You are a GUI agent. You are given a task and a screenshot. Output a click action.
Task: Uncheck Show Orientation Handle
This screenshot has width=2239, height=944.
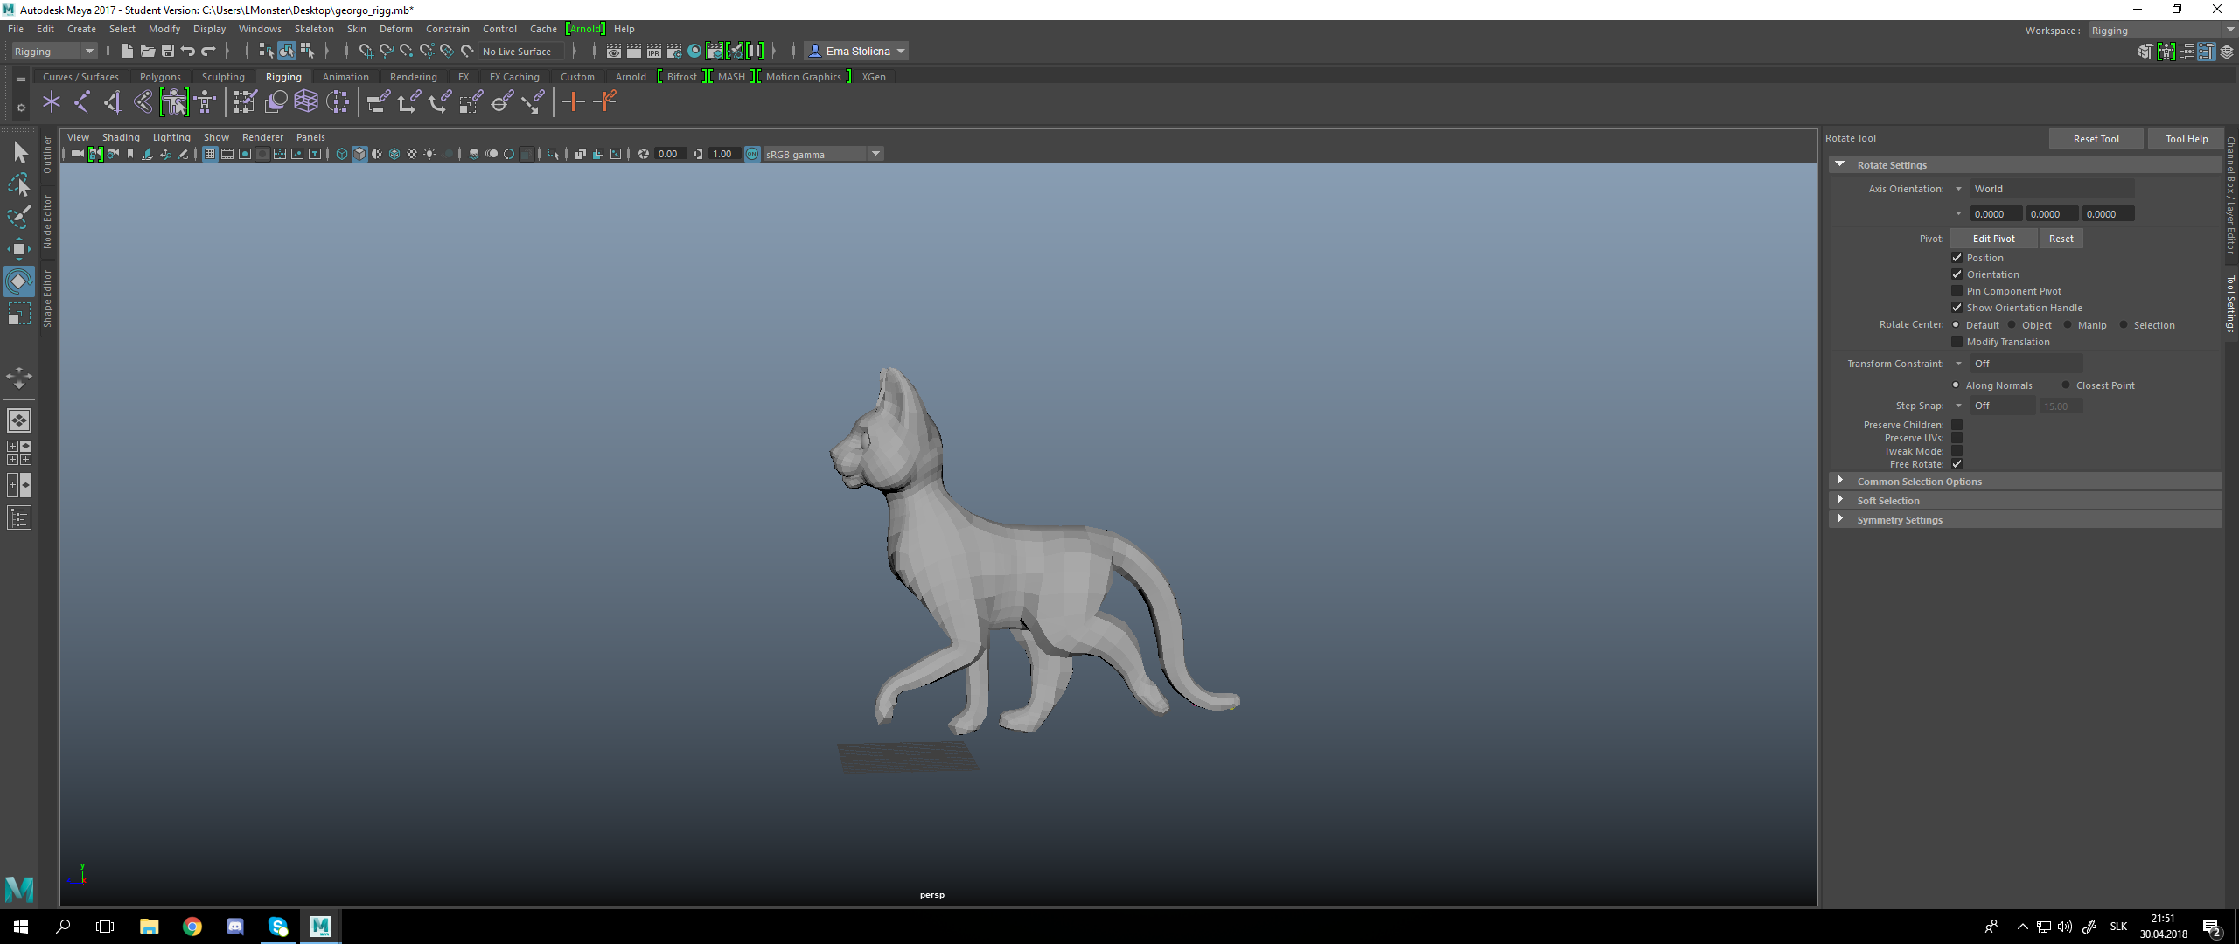(x=1957, y=308)
